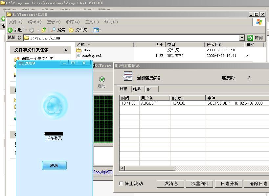Click the 当前连接信息 filter icon

[127, 76]
